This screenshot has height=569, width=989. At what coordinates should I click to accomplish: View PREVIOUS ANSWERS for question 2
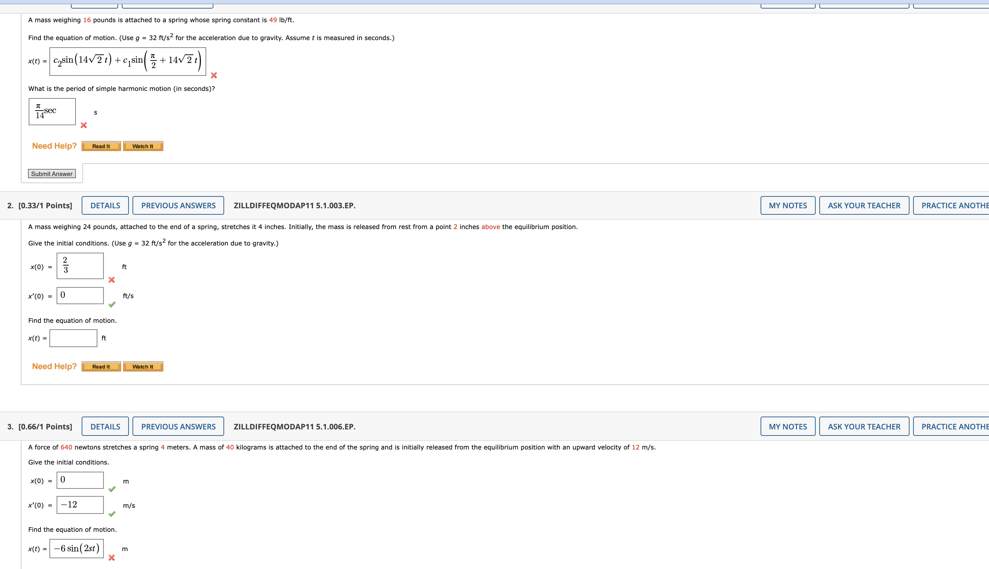pos(178,205)
